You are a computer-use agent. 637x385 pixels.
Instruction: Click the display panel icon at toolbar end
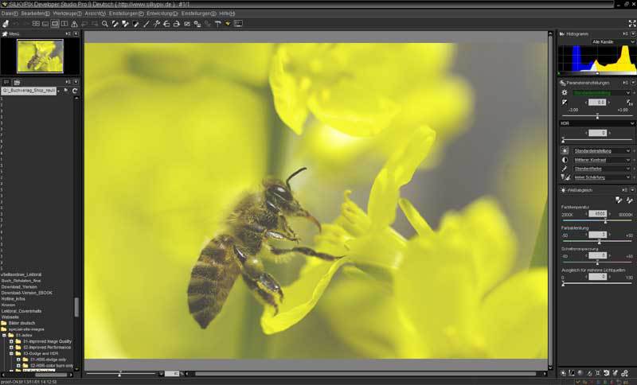pyautogui.click(x=238, y=24)
